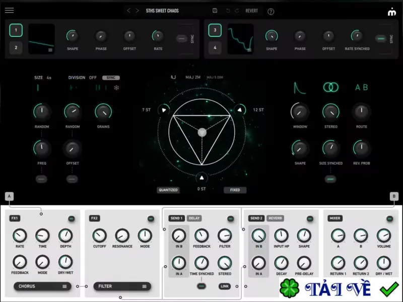Click the redo arrow icon
Image resolution: width=403 pixels, height=302 pixels.
point(237,11)
